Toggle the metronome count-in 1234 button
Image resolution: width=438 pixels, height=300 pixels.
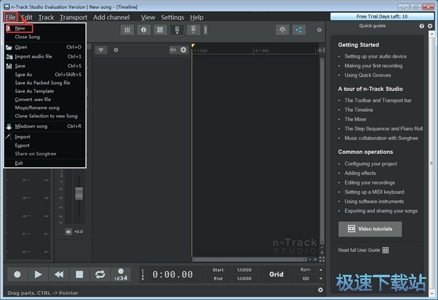[x=120, y=274]
